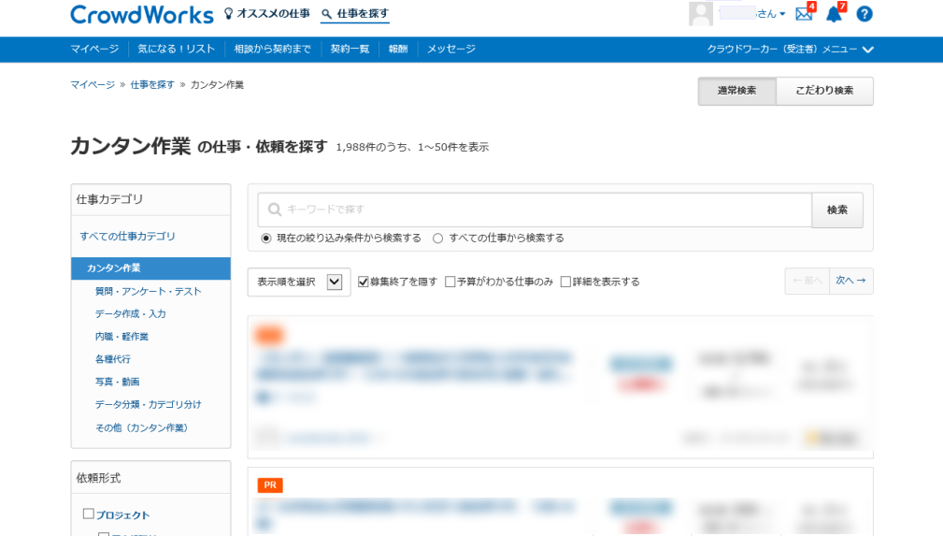Focus the キーワードで探す search field

pos(535,210)
